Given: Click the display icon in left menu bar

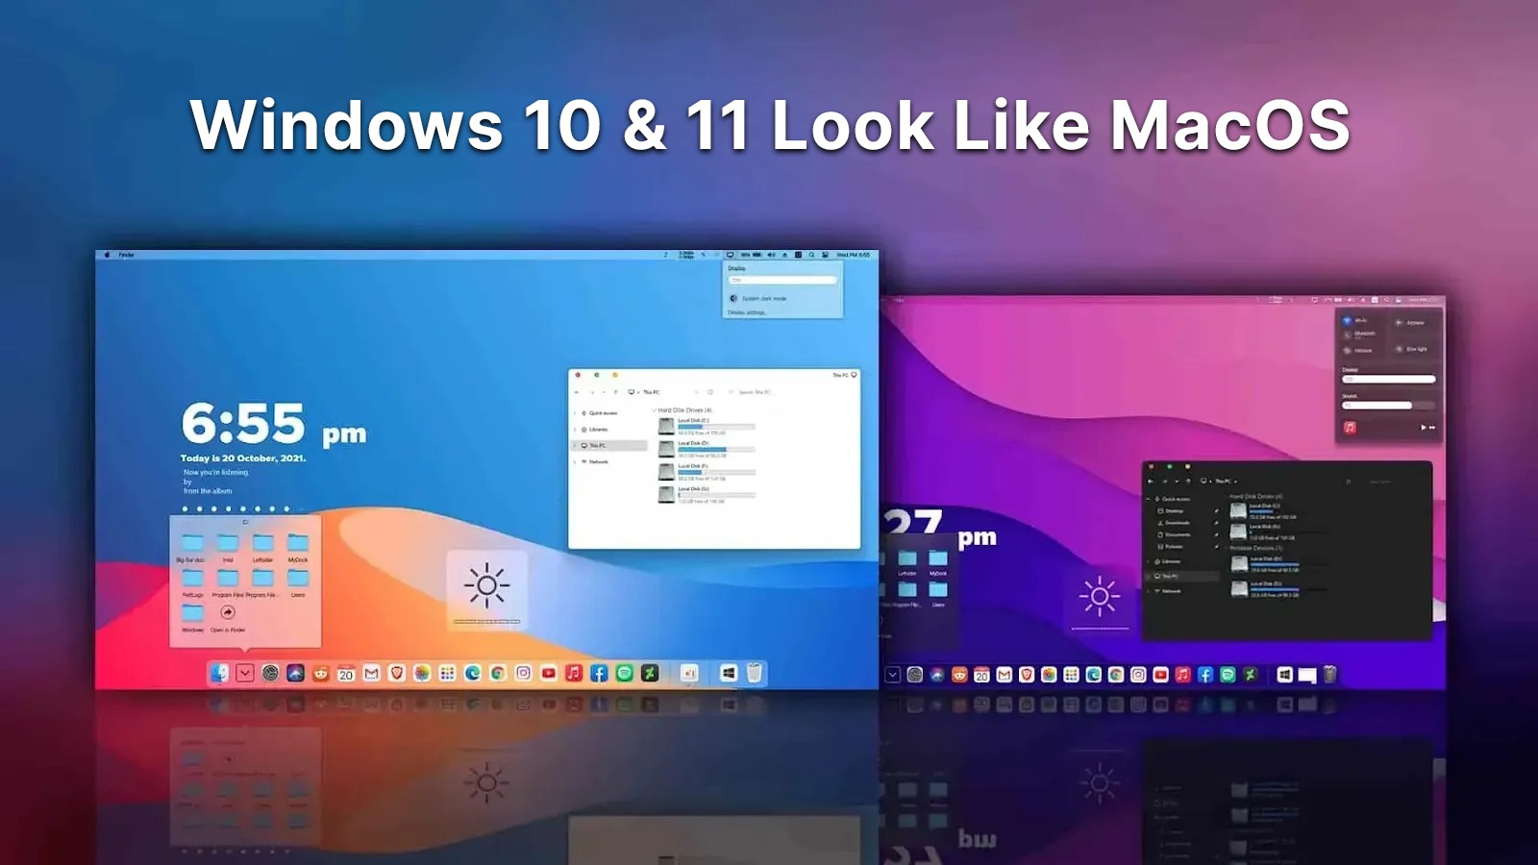Looking at the screenshot, I should (730, 255).
